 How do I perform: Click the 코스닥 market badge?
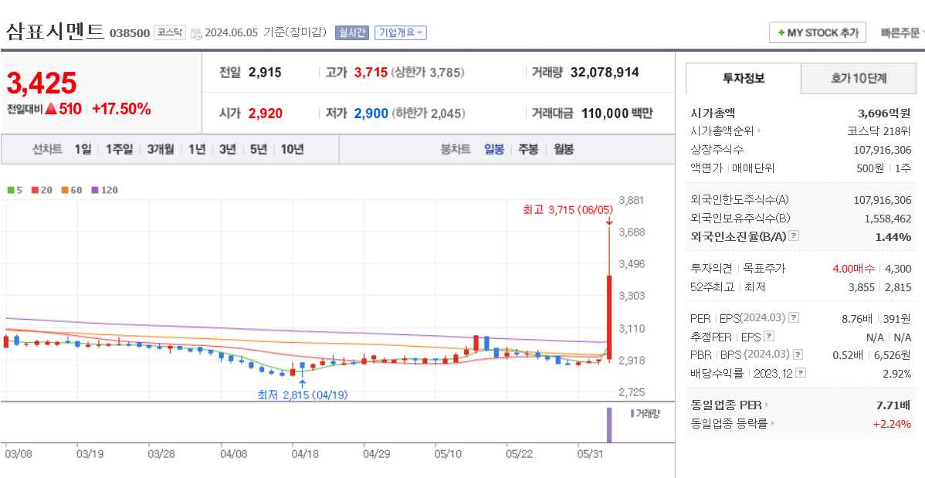pos(170,32)
